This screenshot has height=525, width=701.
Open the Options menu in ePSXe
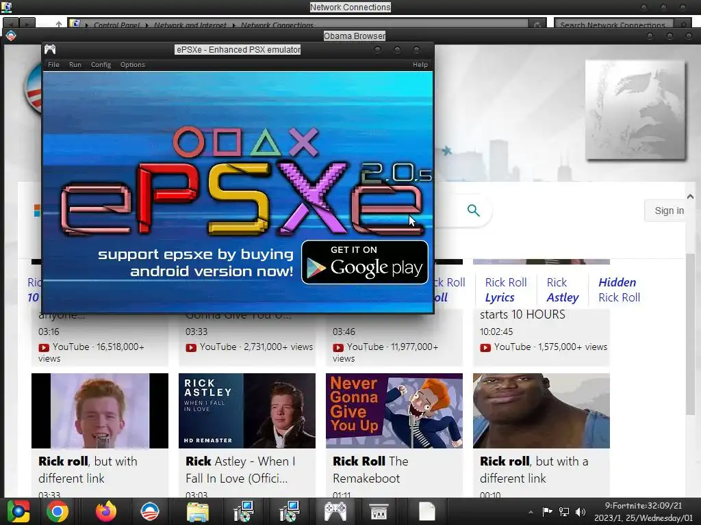(x=132, y=65)
